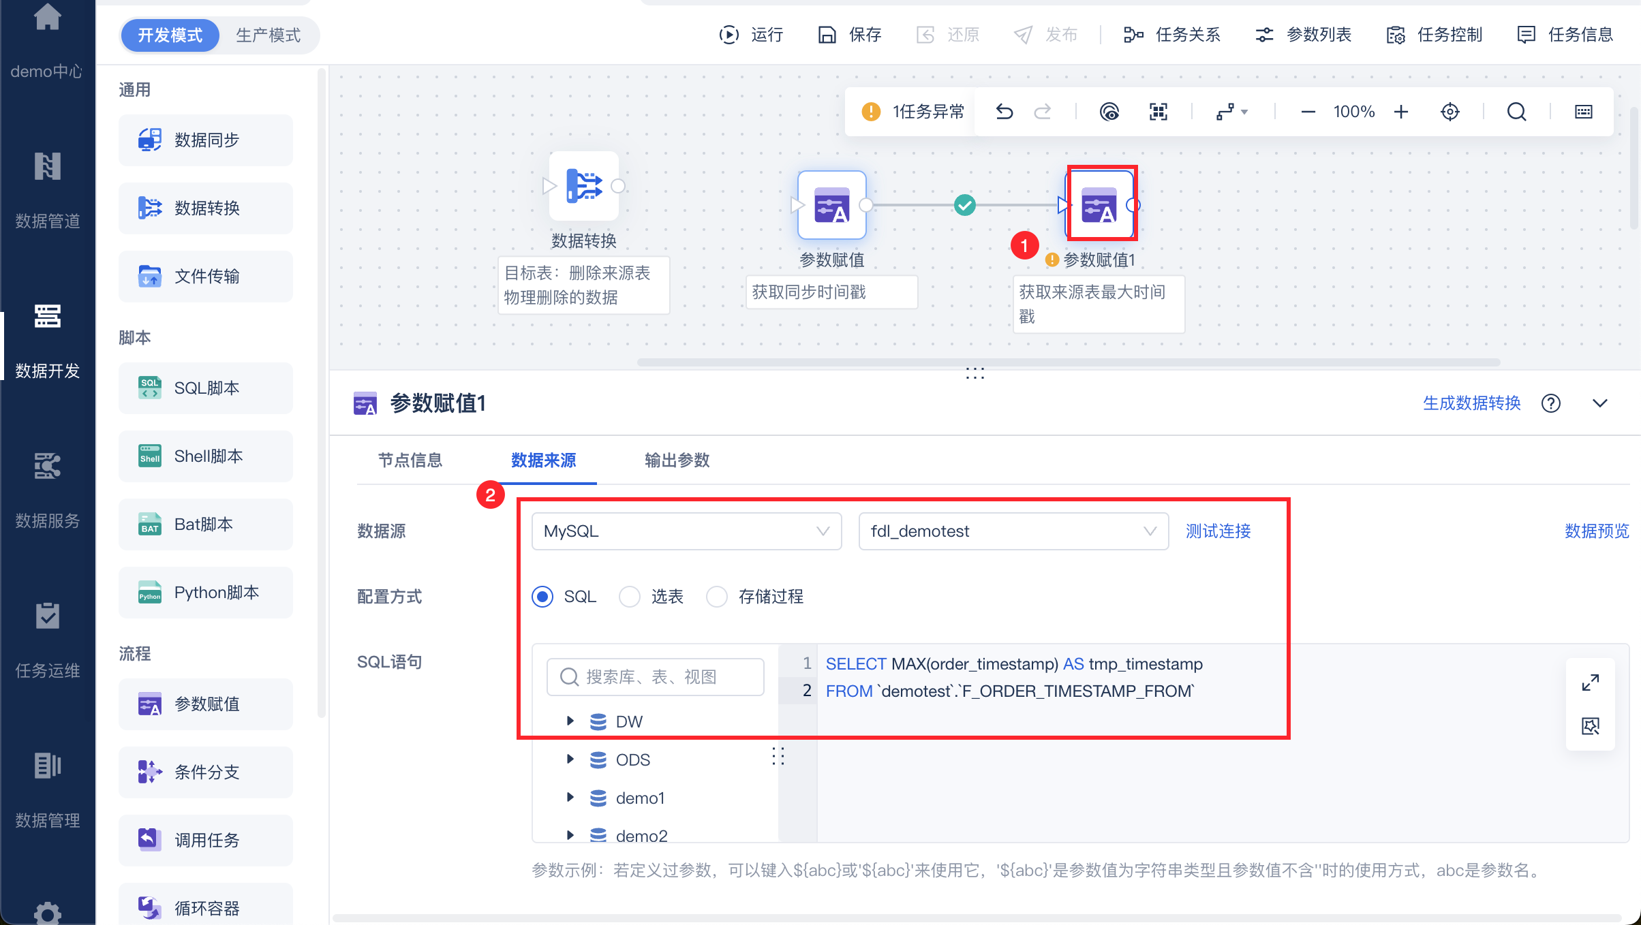
Task: Select the 存储过程 radio option
Action: (x=717, y=597)
